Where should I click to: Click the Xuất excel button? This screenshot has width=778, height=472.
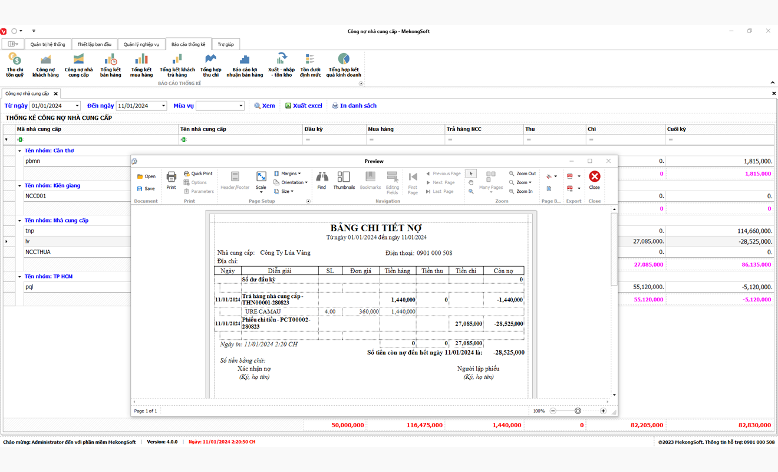coord(304,106)
